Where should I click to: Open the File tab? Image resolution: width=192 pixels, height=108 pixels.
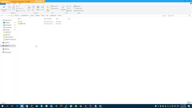[x=3, y=4]
